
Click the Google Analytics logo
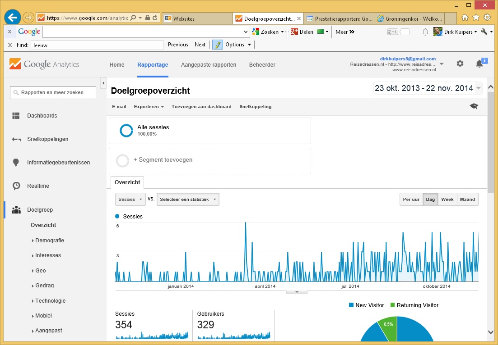coord(44,64)
